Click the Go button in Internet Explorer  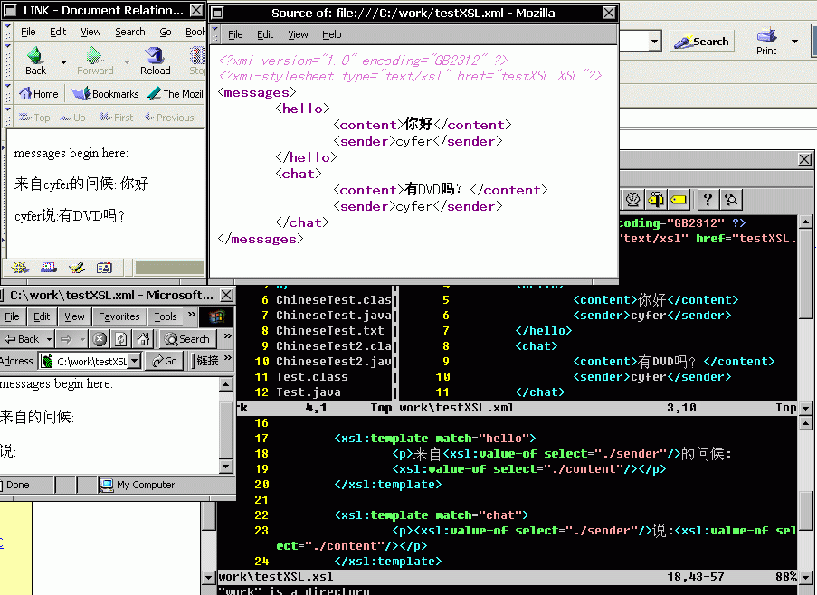click(x=164, y=361)
